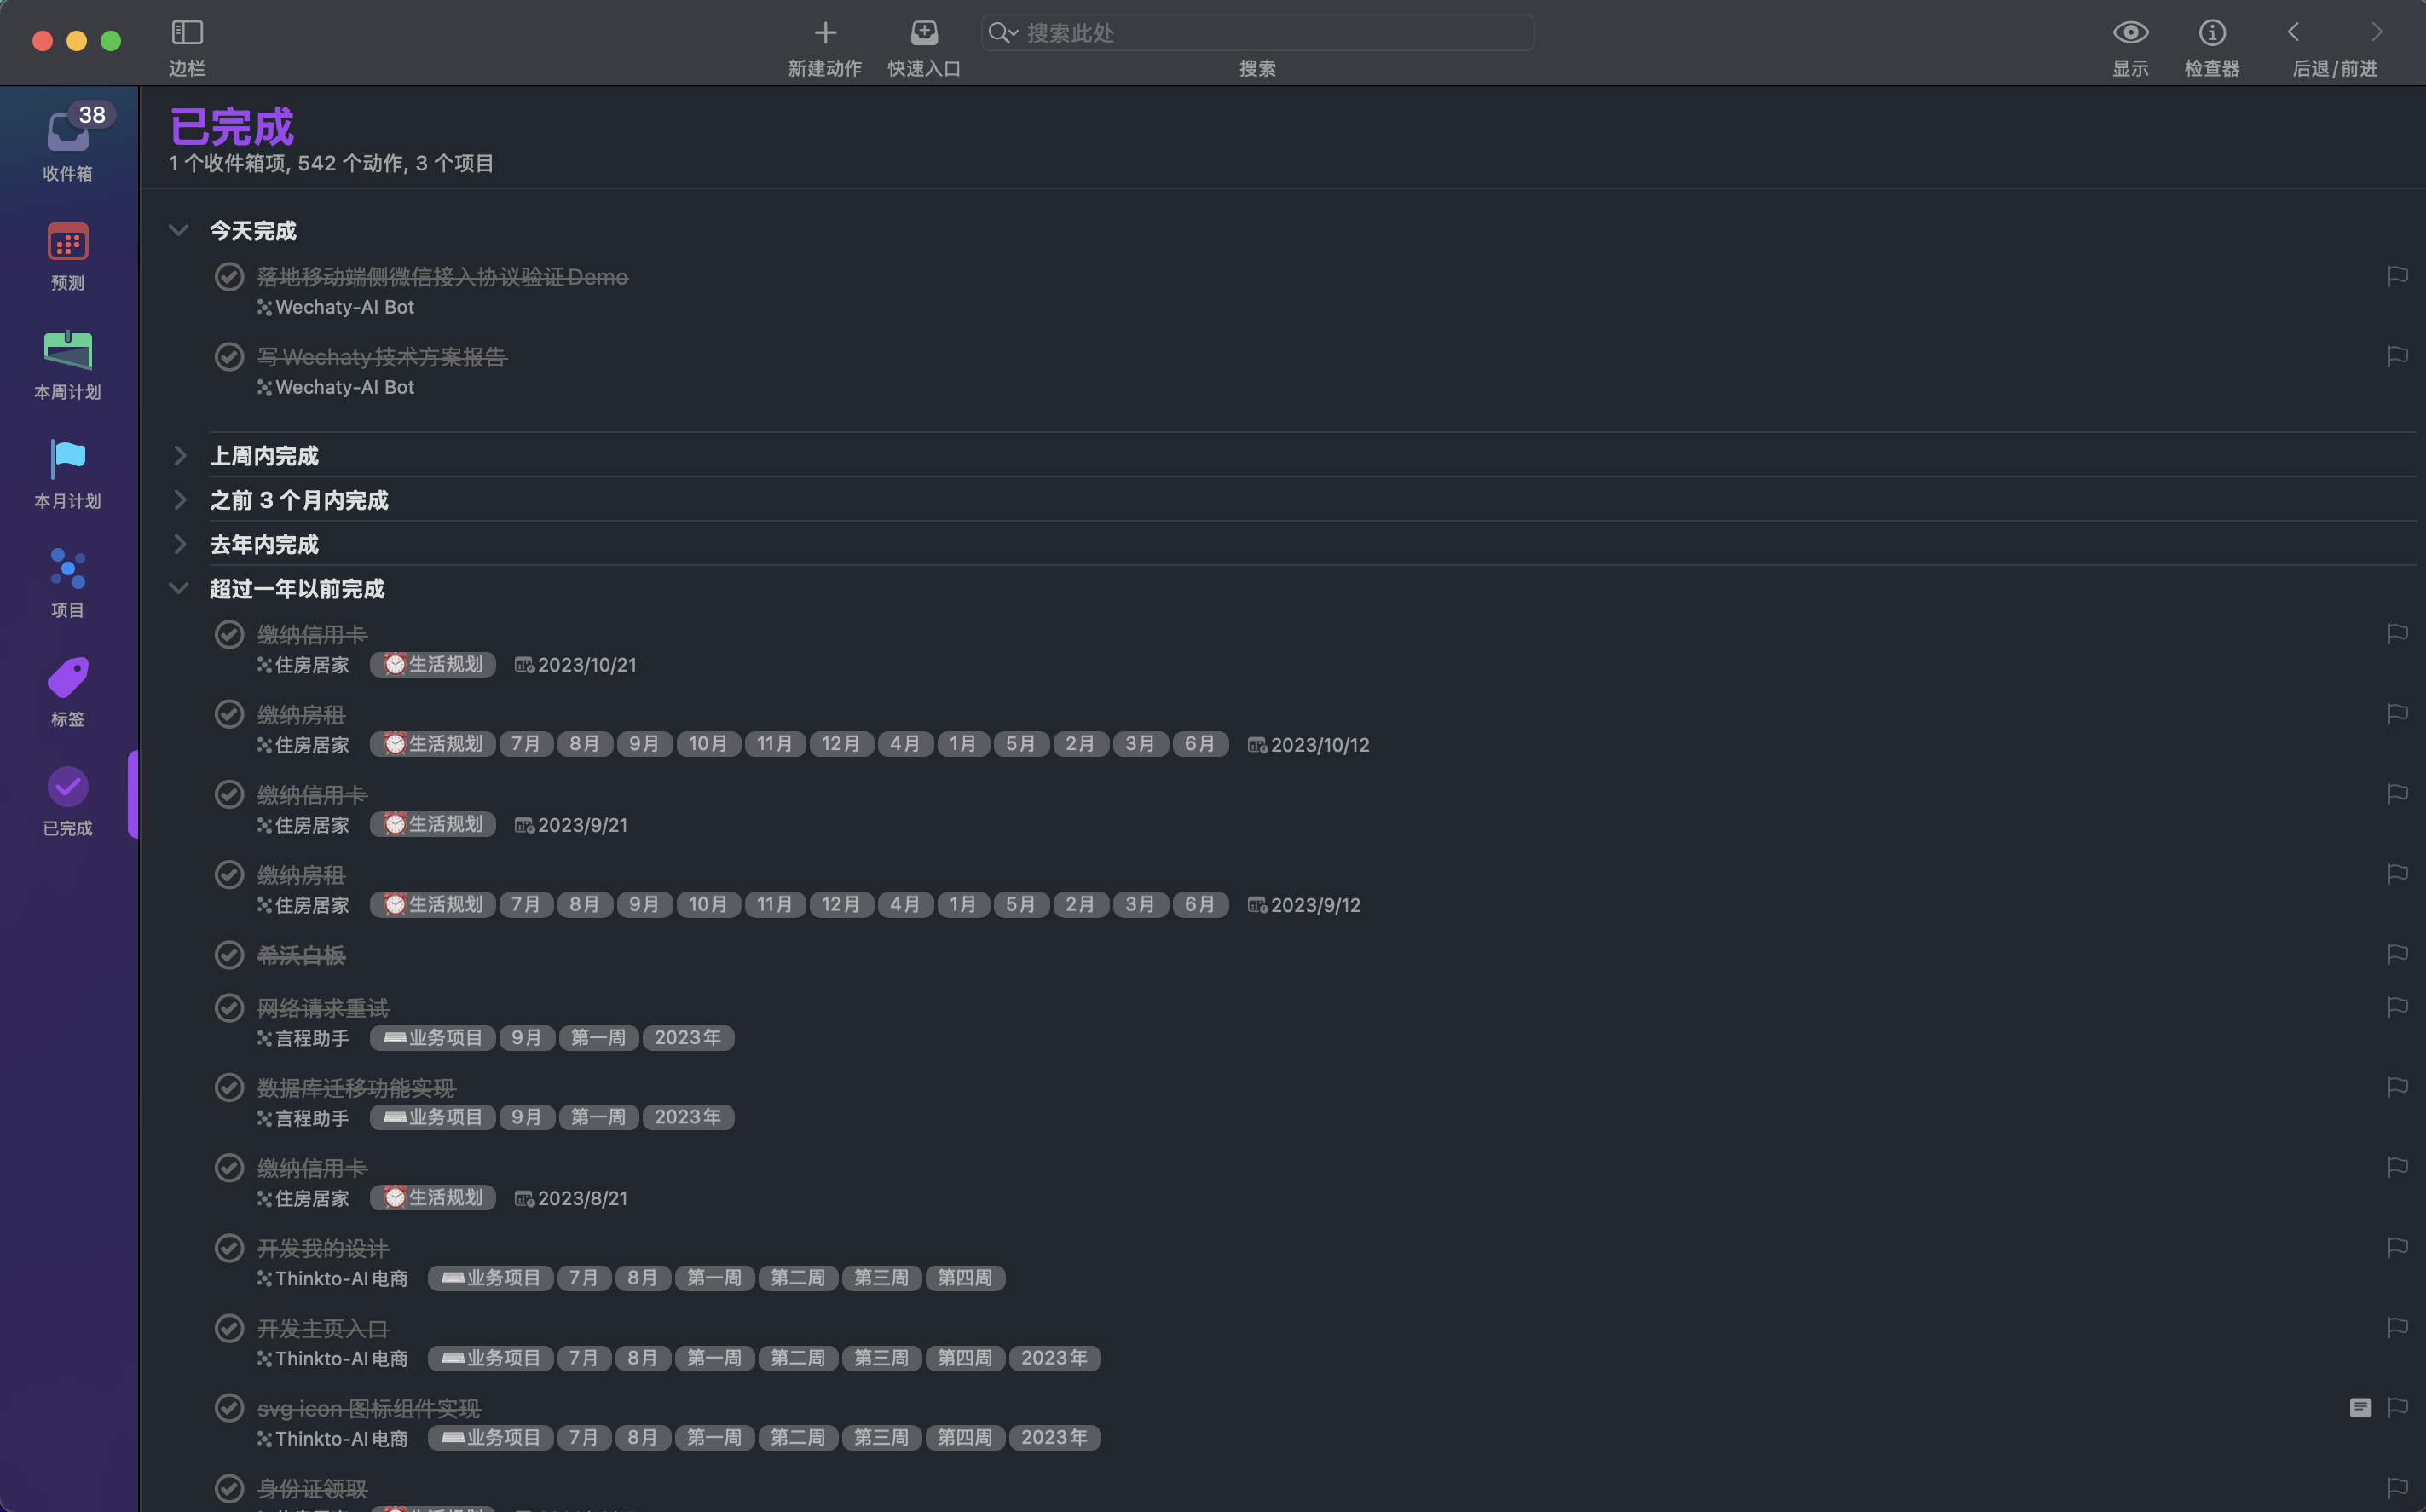
Task: Click the 2023年 tag on 数据库迁移功能实现
Action: coord(688,1117)
